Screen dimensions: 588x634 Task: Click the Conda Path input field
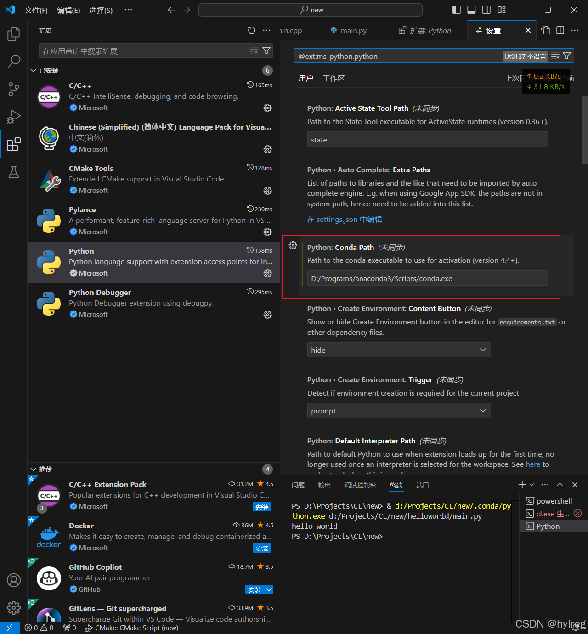[x=427, y=278]
